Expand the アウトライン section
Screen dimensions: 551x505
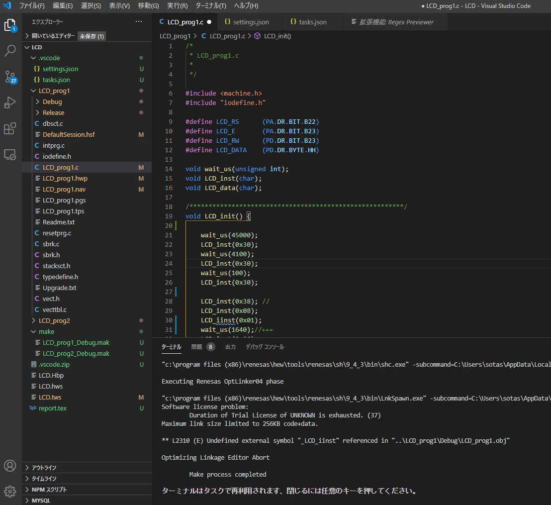87,467
